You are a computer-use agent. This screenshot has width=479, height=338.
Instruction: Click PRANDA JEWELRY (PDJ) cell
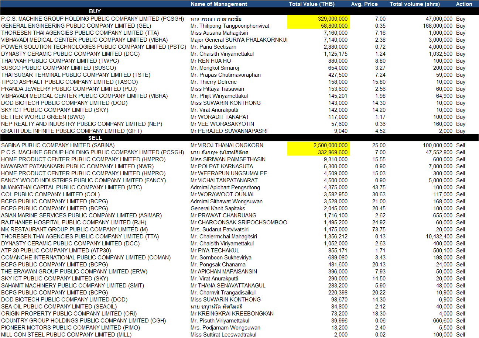(69, 89)
